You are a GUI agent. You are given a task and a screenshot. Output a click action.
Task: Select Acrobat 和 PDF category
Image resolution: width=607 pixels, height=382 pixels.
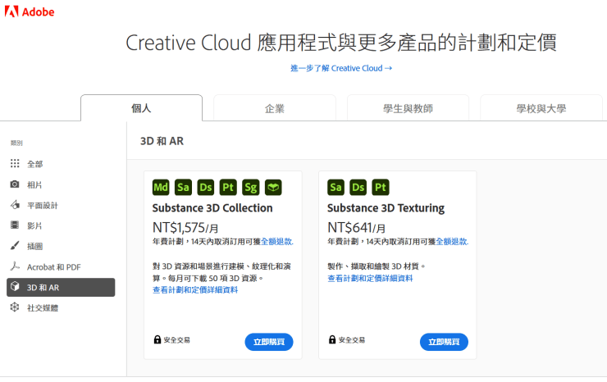[x=61, y=266]
